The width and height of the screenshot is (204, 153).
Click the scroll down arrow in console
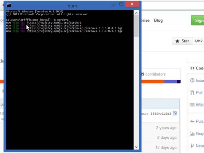point(136,147)
